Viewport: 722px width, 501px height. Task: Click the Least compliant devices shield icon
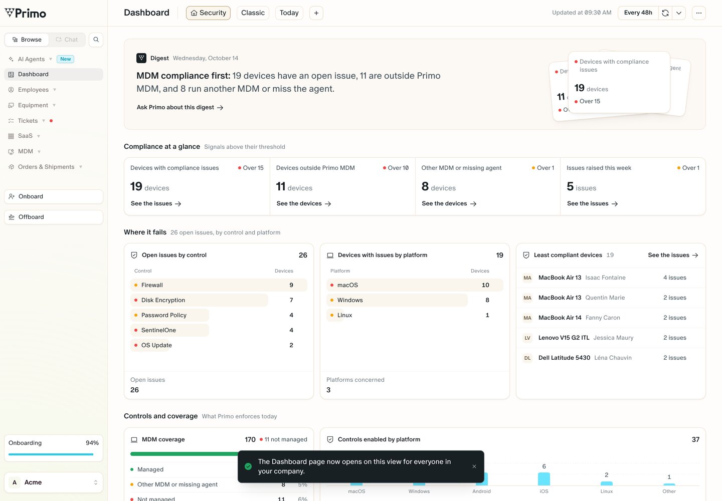[x=526, y=255]
